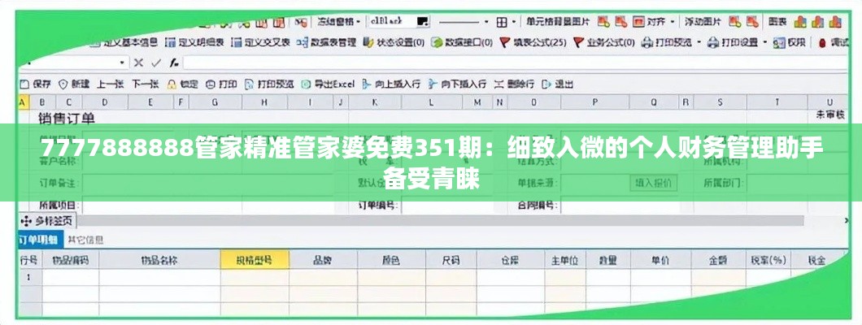The height and width of the screenshot is (325, 862).
Task: Switch to the 其它信息 tab
Action: coord(85,240)
